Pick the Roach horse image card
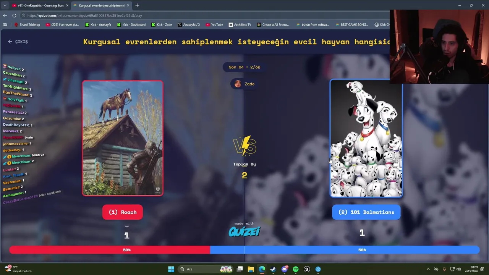 tap(123, 138)
